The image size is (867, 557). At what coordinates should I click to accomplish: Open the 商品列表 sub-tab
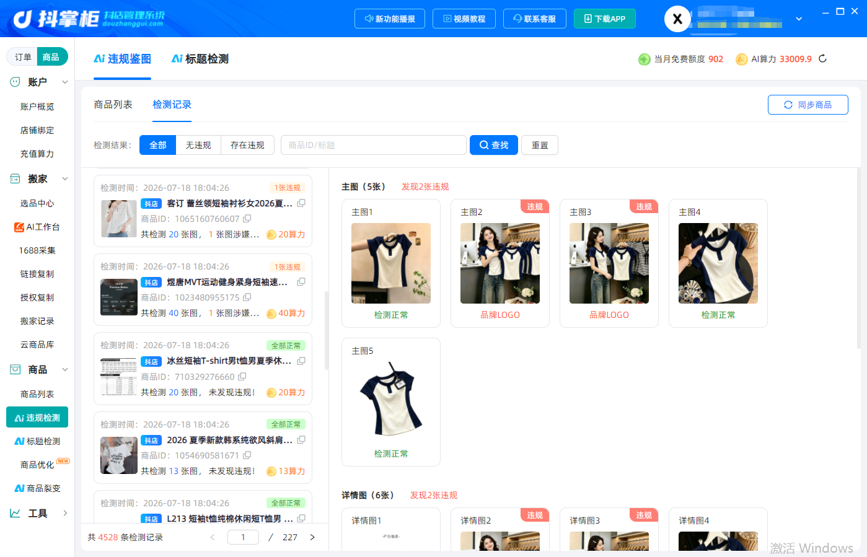tap(113, 105)
